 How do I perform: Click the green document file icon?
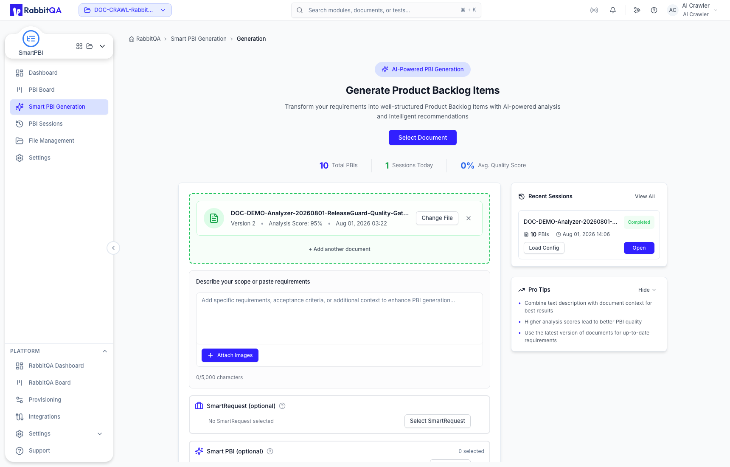click(214, 218)
